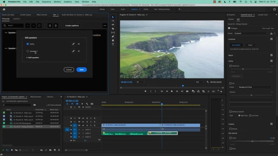Viewport: 278px width, 156px height.
Task: Click the Home icon
Action: coord(4,9)
